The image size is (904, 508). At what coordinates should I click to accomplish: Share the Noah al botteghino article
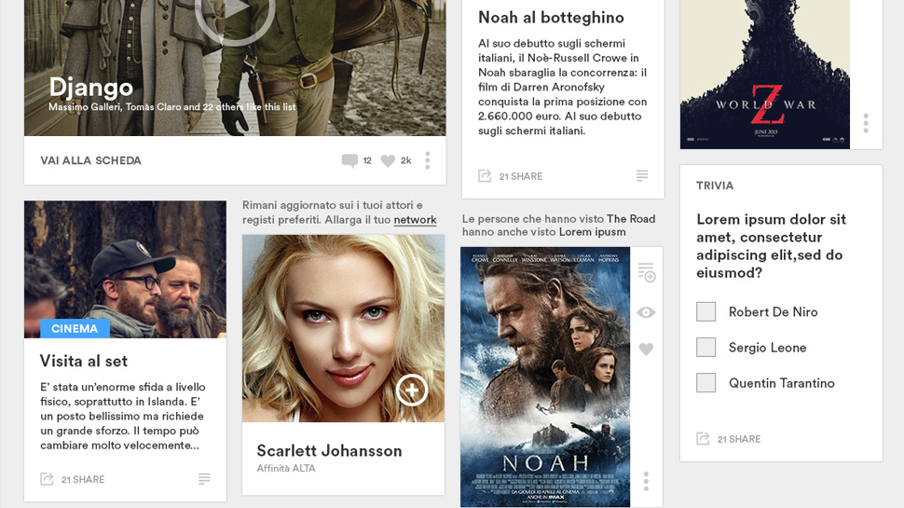tap(485, 176)
